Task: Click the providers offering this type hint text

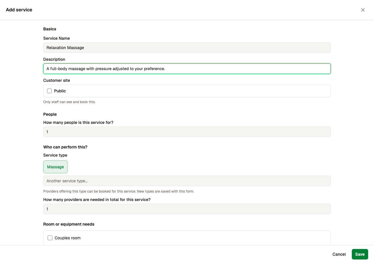Action: [x=119, y=191]
